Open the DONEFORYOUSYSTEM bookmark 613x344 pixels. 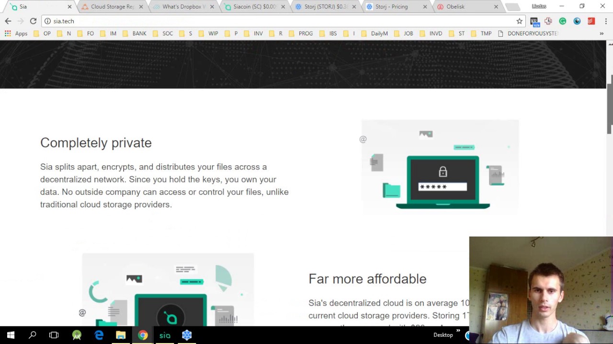[528, 33]
